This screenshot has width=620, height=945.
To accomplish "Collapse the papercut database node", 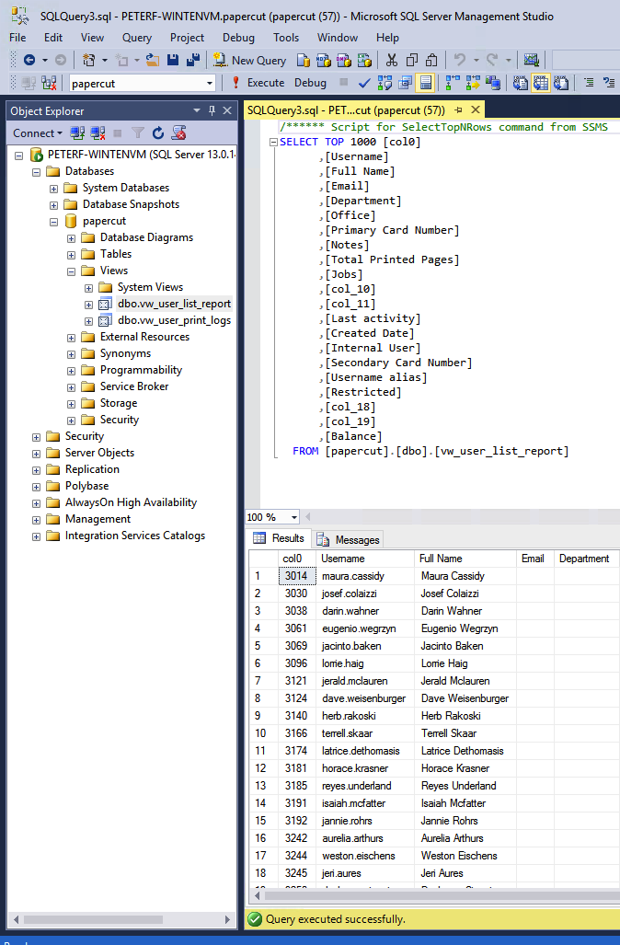I will [53, 222].
